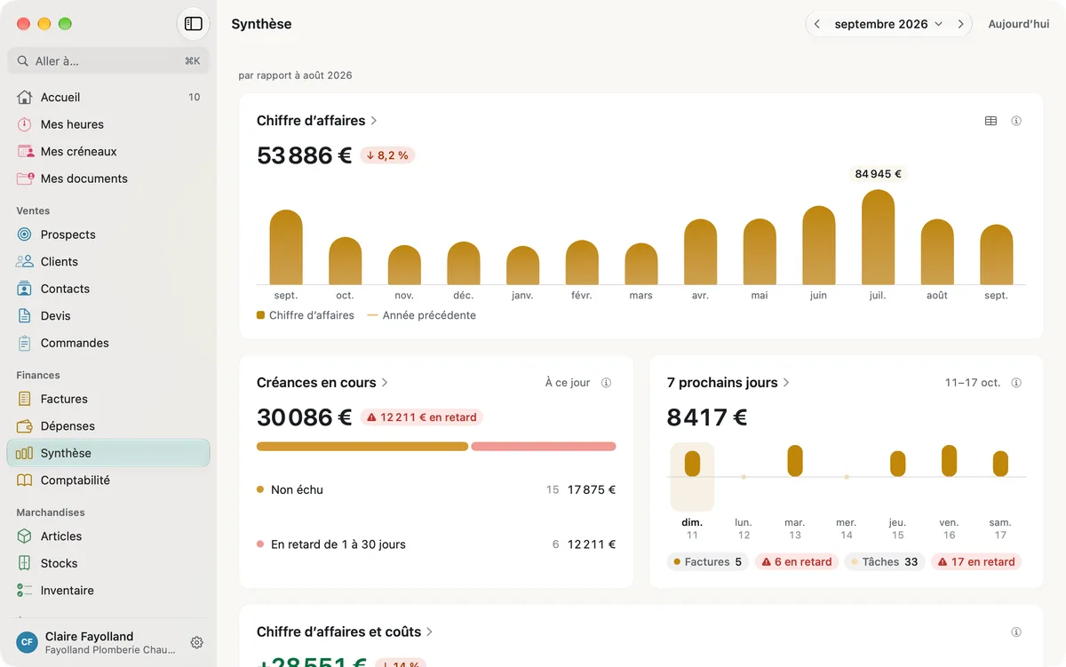This screenshot has width=1066, height=667.
Task: Click the 53 886 € total amount
Action: click(x=305, y=155)
